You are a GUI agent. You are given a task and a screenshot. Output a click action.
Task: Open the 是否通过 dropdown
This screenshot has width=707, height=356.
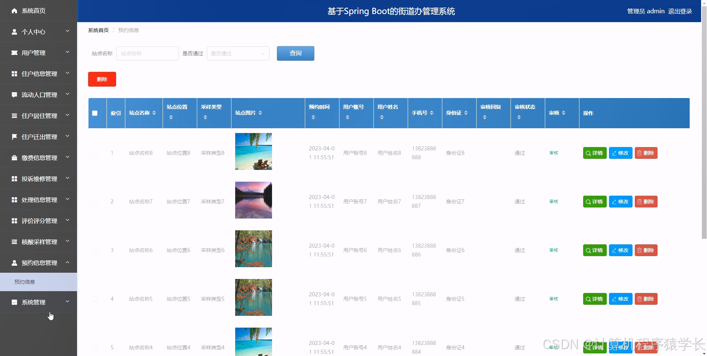pyautogui.click(x=238, y=53)
